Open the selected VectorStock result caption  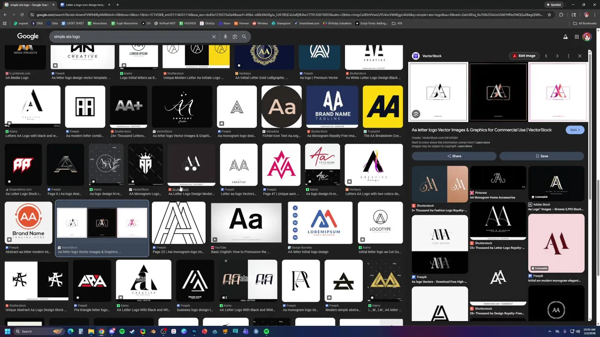point(89,252)
